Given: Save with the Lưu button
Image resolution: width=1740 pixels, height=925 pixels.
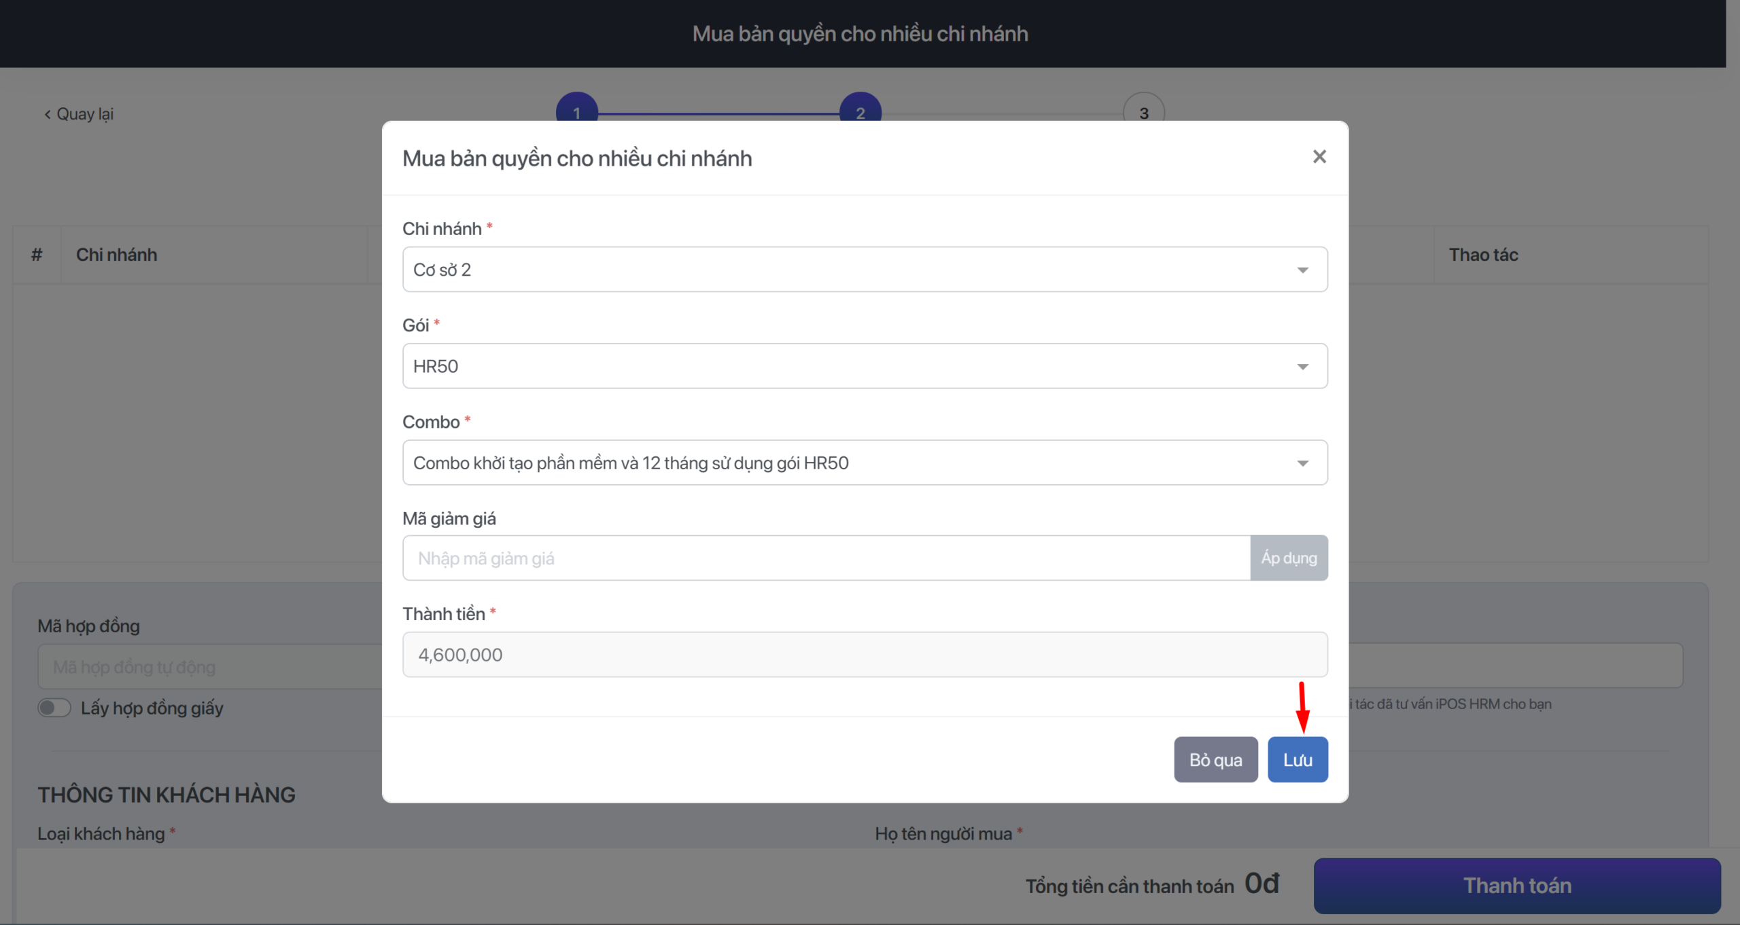Looking at the screenshot, I should 1297,759.
